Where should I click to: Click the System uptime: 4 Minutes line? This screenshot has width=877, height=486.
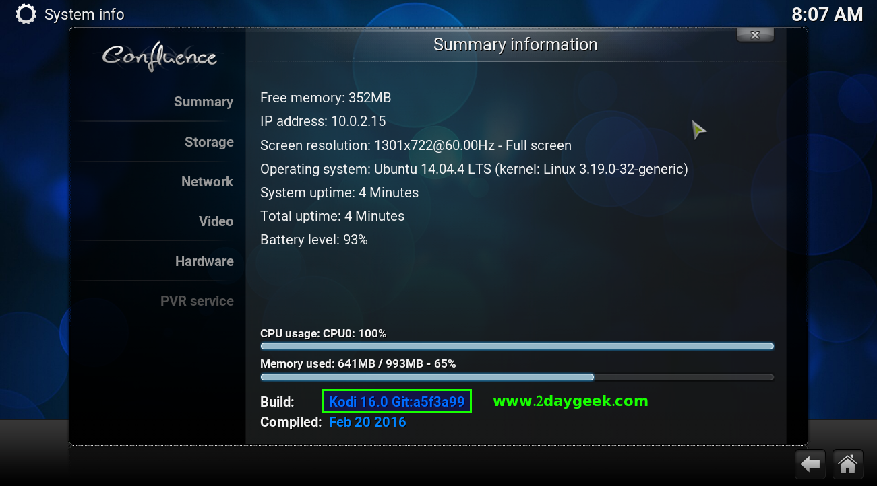(x=339, y=193)
